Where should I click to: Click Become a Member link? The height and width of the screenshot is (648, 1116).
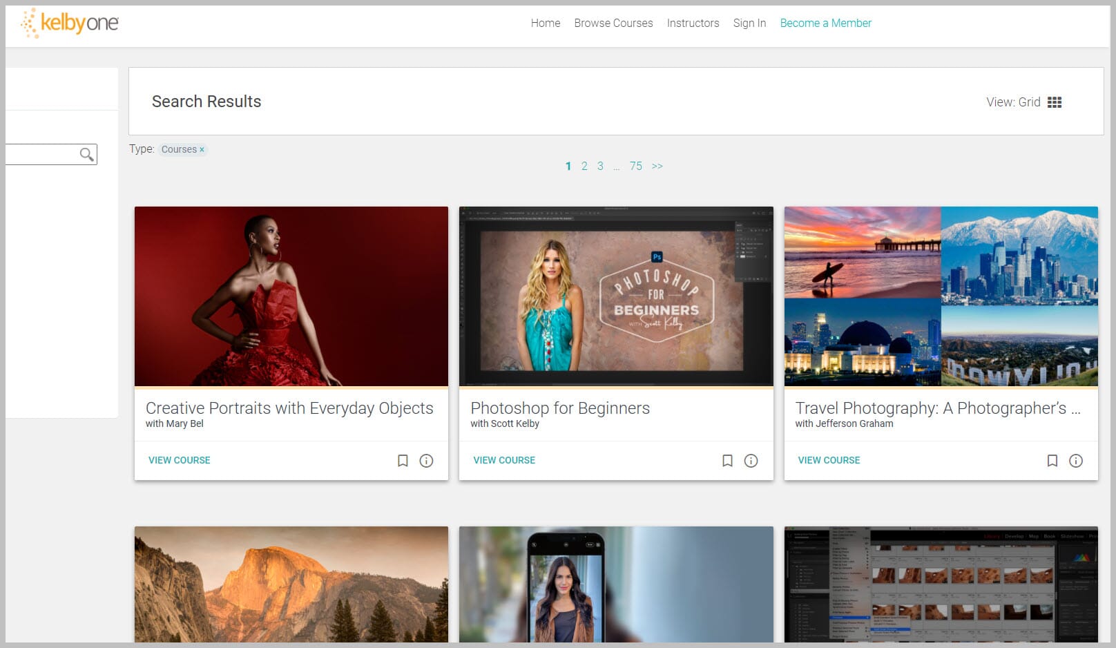coord(825,23)
